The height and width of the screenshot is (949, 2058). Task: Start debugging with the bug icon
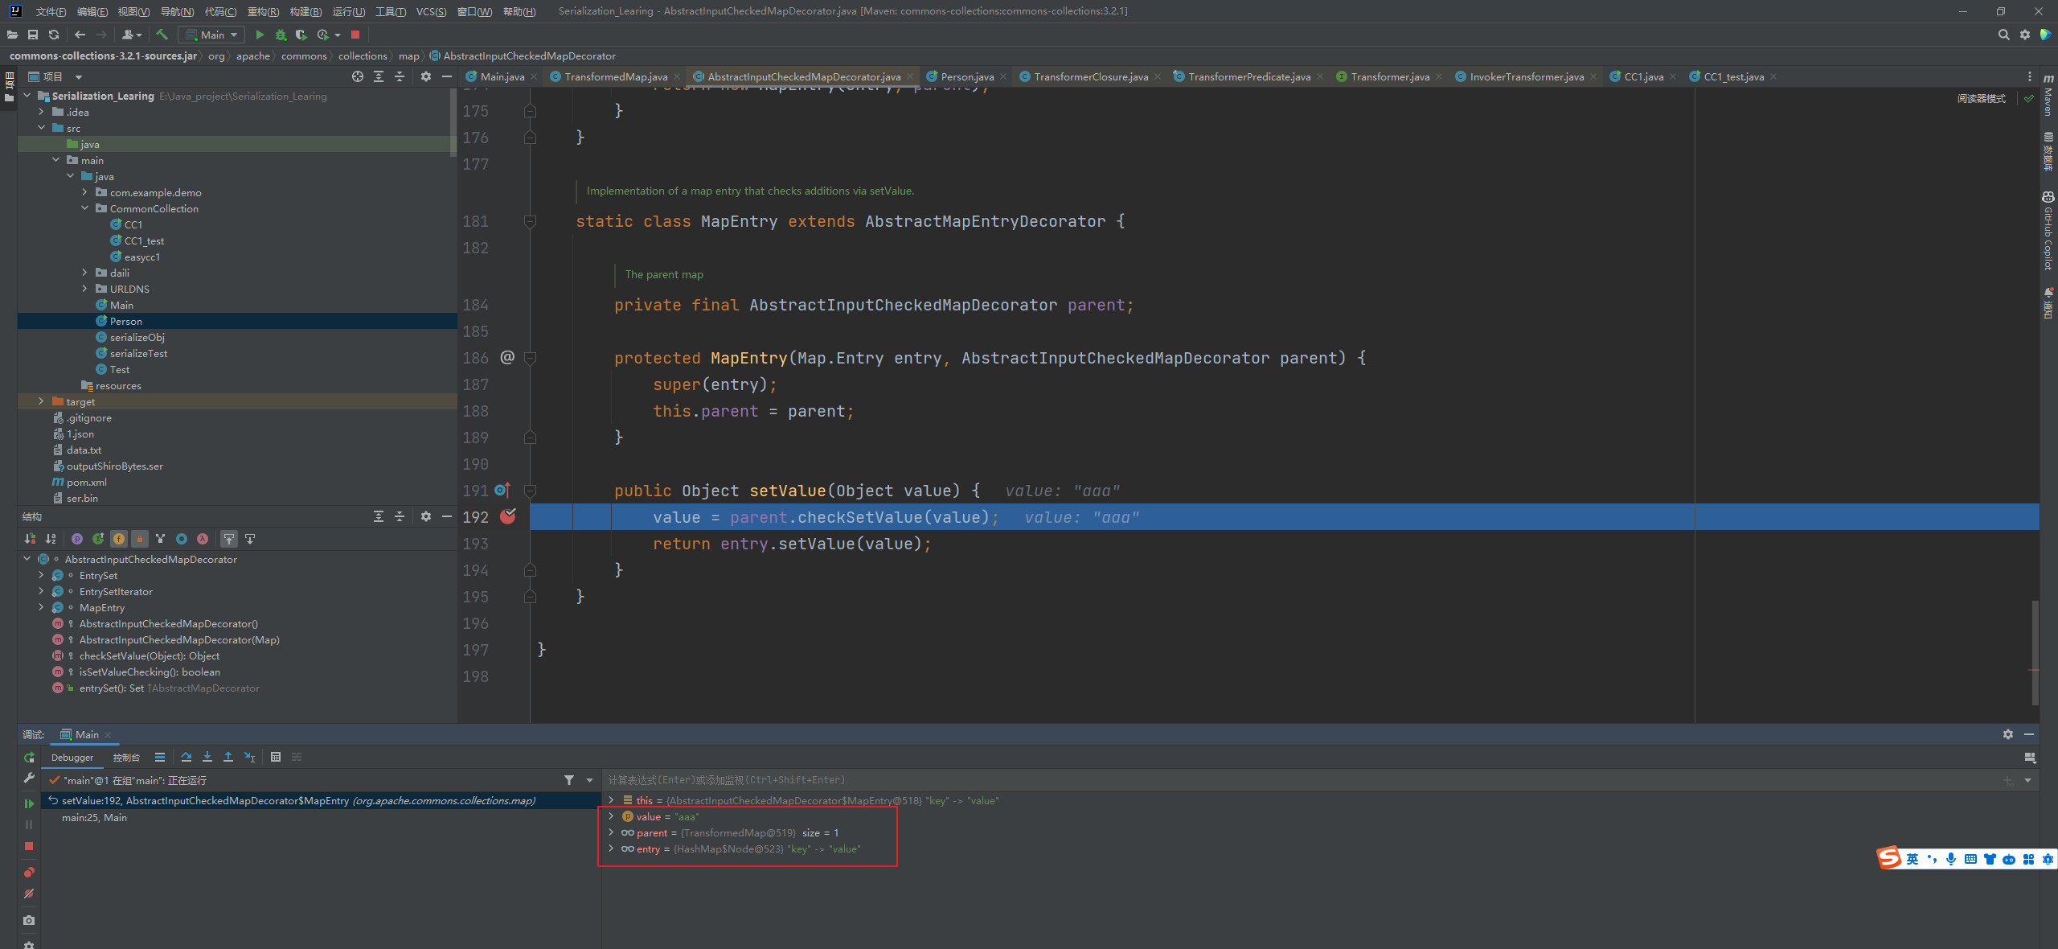click(281, 35)
